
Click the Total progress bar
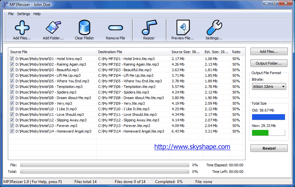coord(105,172)
